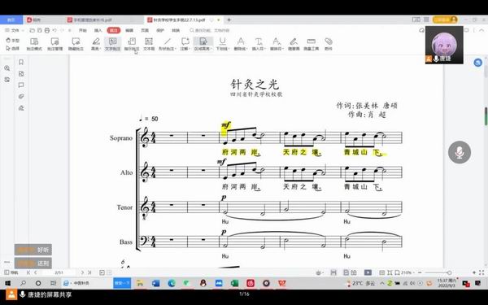488x305 pixels.
Task: Click the new tab plus button
Action: pyautogui.click(x=229, y=20)
